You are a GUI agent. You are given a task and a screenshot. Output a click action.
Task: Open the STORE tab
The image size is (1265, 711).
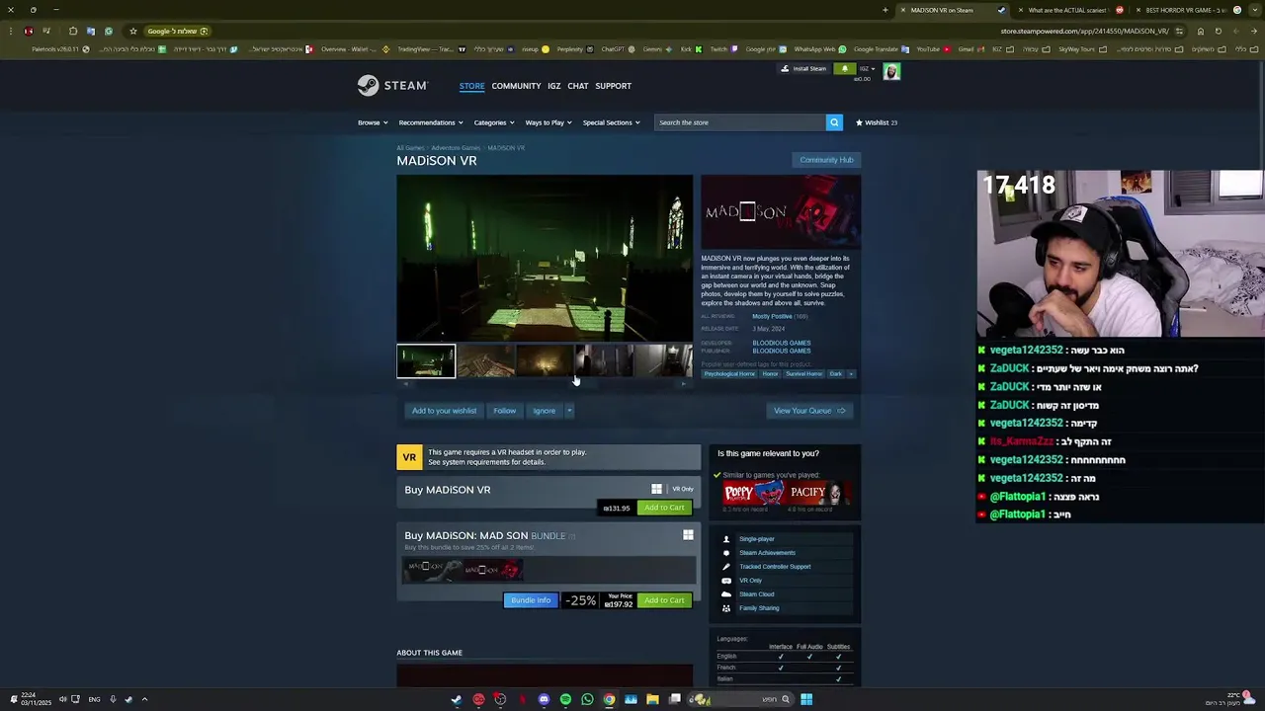pos(471,86)
